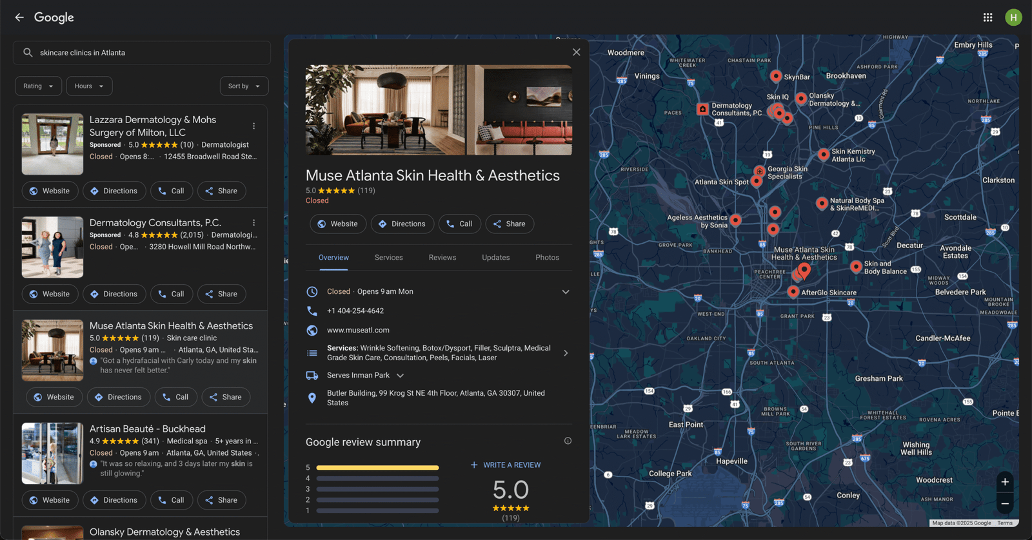
Task: Click the search magnifier icon
Action: (28, 53)
